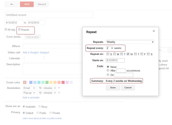The height and width of the screenshot is (125, 172).
Task: Expand the Repeat every weeks dropdown
Action: coord(110,48)
